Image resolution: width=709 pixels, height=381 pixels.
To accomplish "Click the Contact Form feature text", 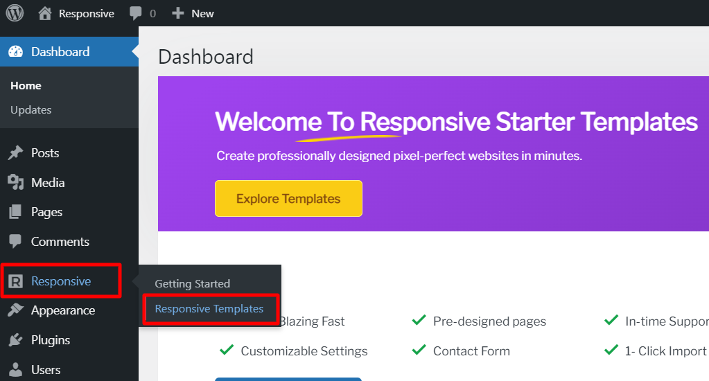I will point(471,351).
